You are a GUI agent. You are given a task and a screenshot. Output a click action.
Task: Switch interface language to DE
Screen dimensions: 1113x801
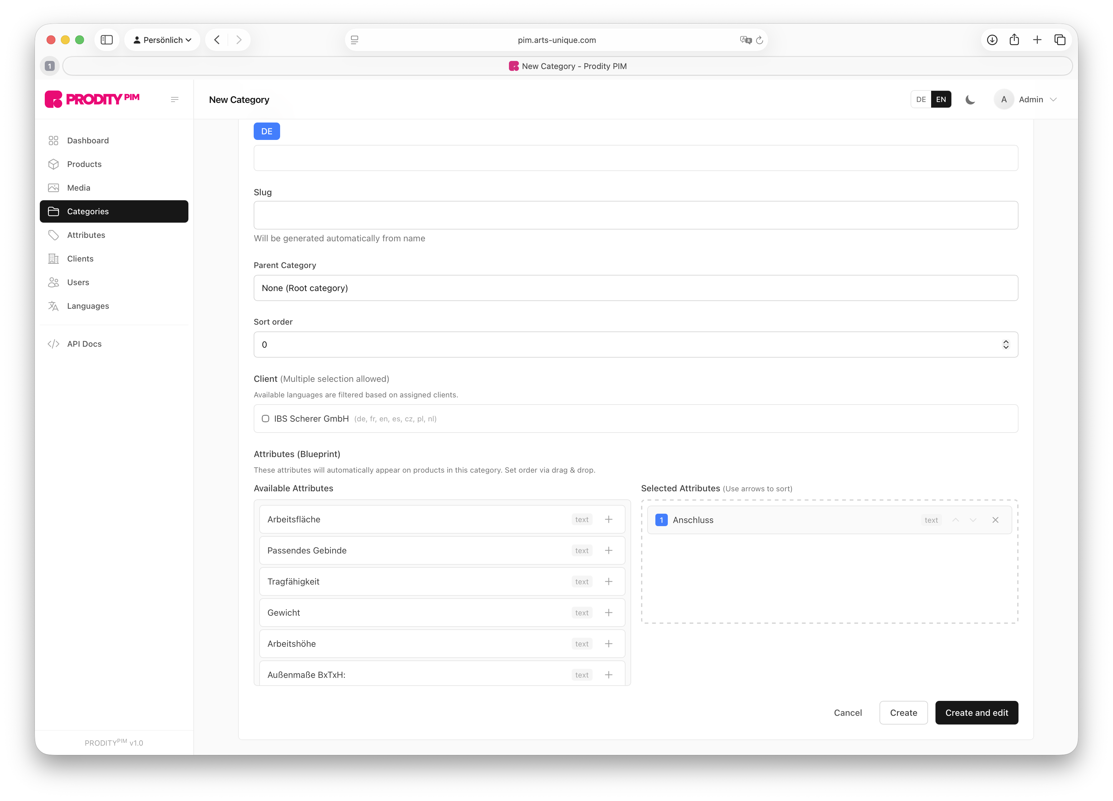tap(921, 100)
